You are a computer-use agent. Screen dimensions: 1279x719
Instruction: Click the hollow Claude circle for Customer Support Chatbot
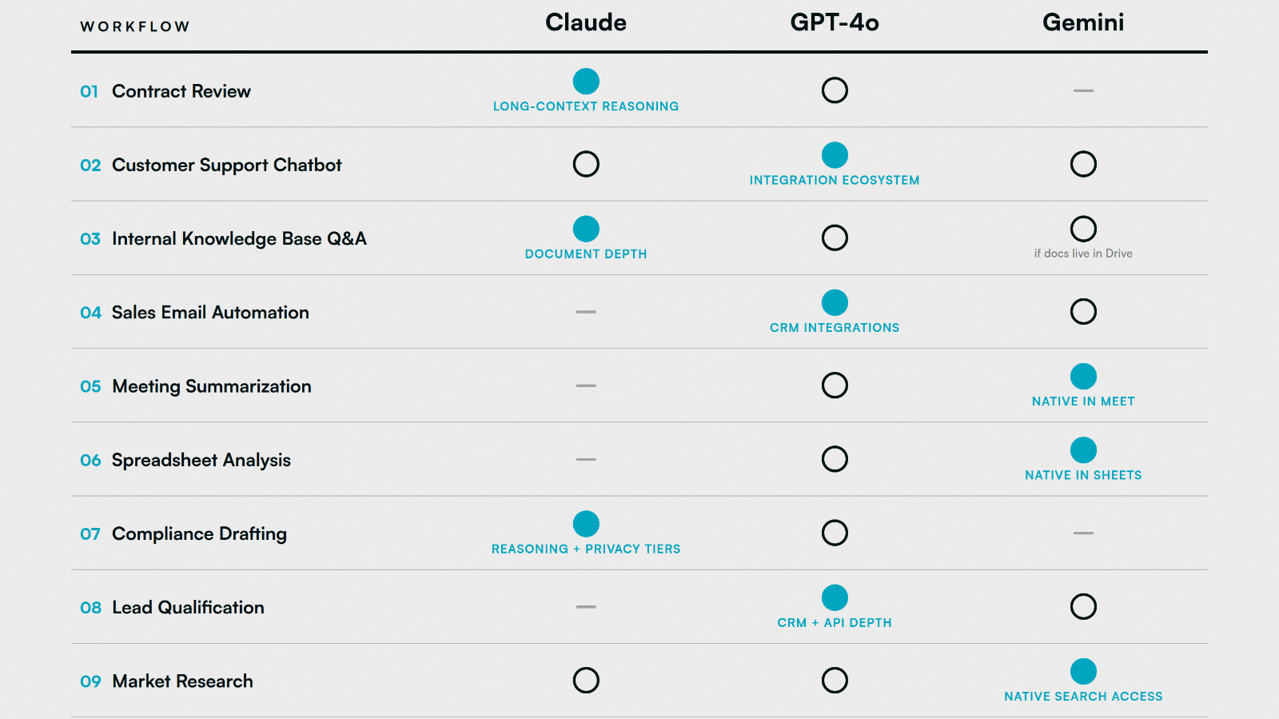pos(586,164)
